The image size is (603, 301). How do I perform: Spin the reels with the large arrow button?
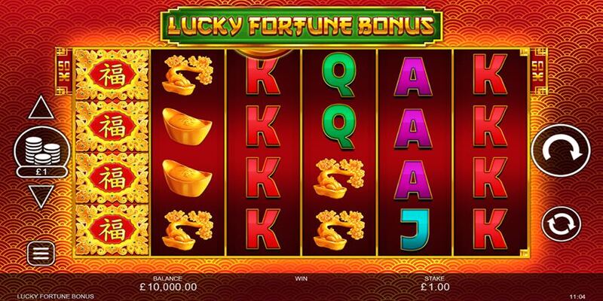tap(561, 150)
